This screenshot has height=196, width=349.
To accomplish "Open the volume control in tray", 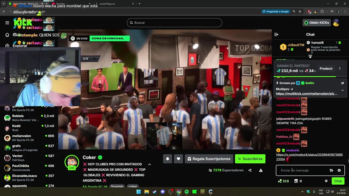I will click(332, 192).
